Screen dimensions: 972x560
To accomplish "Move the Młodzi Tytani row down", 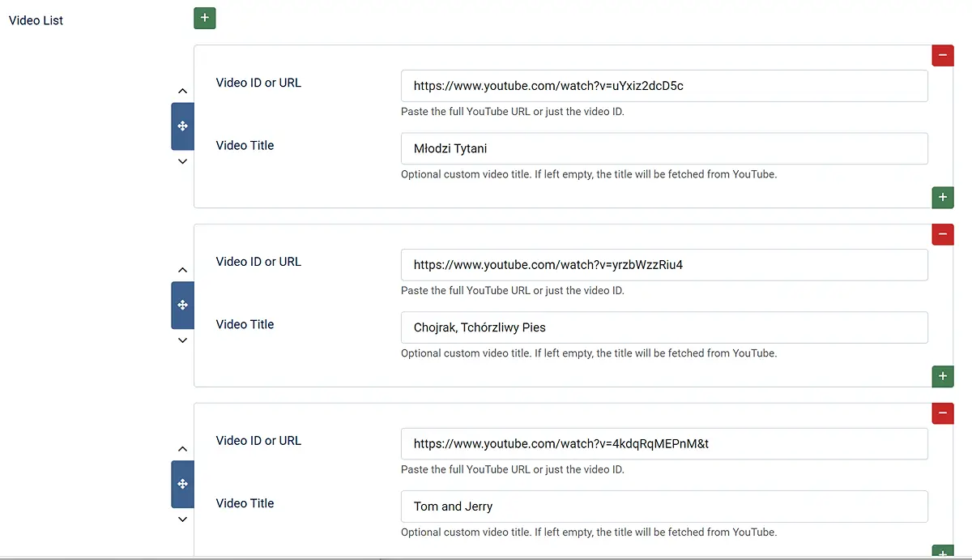I will point(182,161).
